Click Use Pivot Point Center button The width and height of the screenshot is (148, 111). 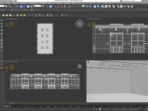click(x=43, y=6)
